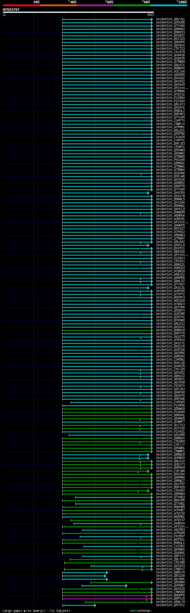Image resolution: width=190 pixels, height=613 pixels.
Task: Open hit UniRef100_Q9LV11
Action: click(170, 19)
